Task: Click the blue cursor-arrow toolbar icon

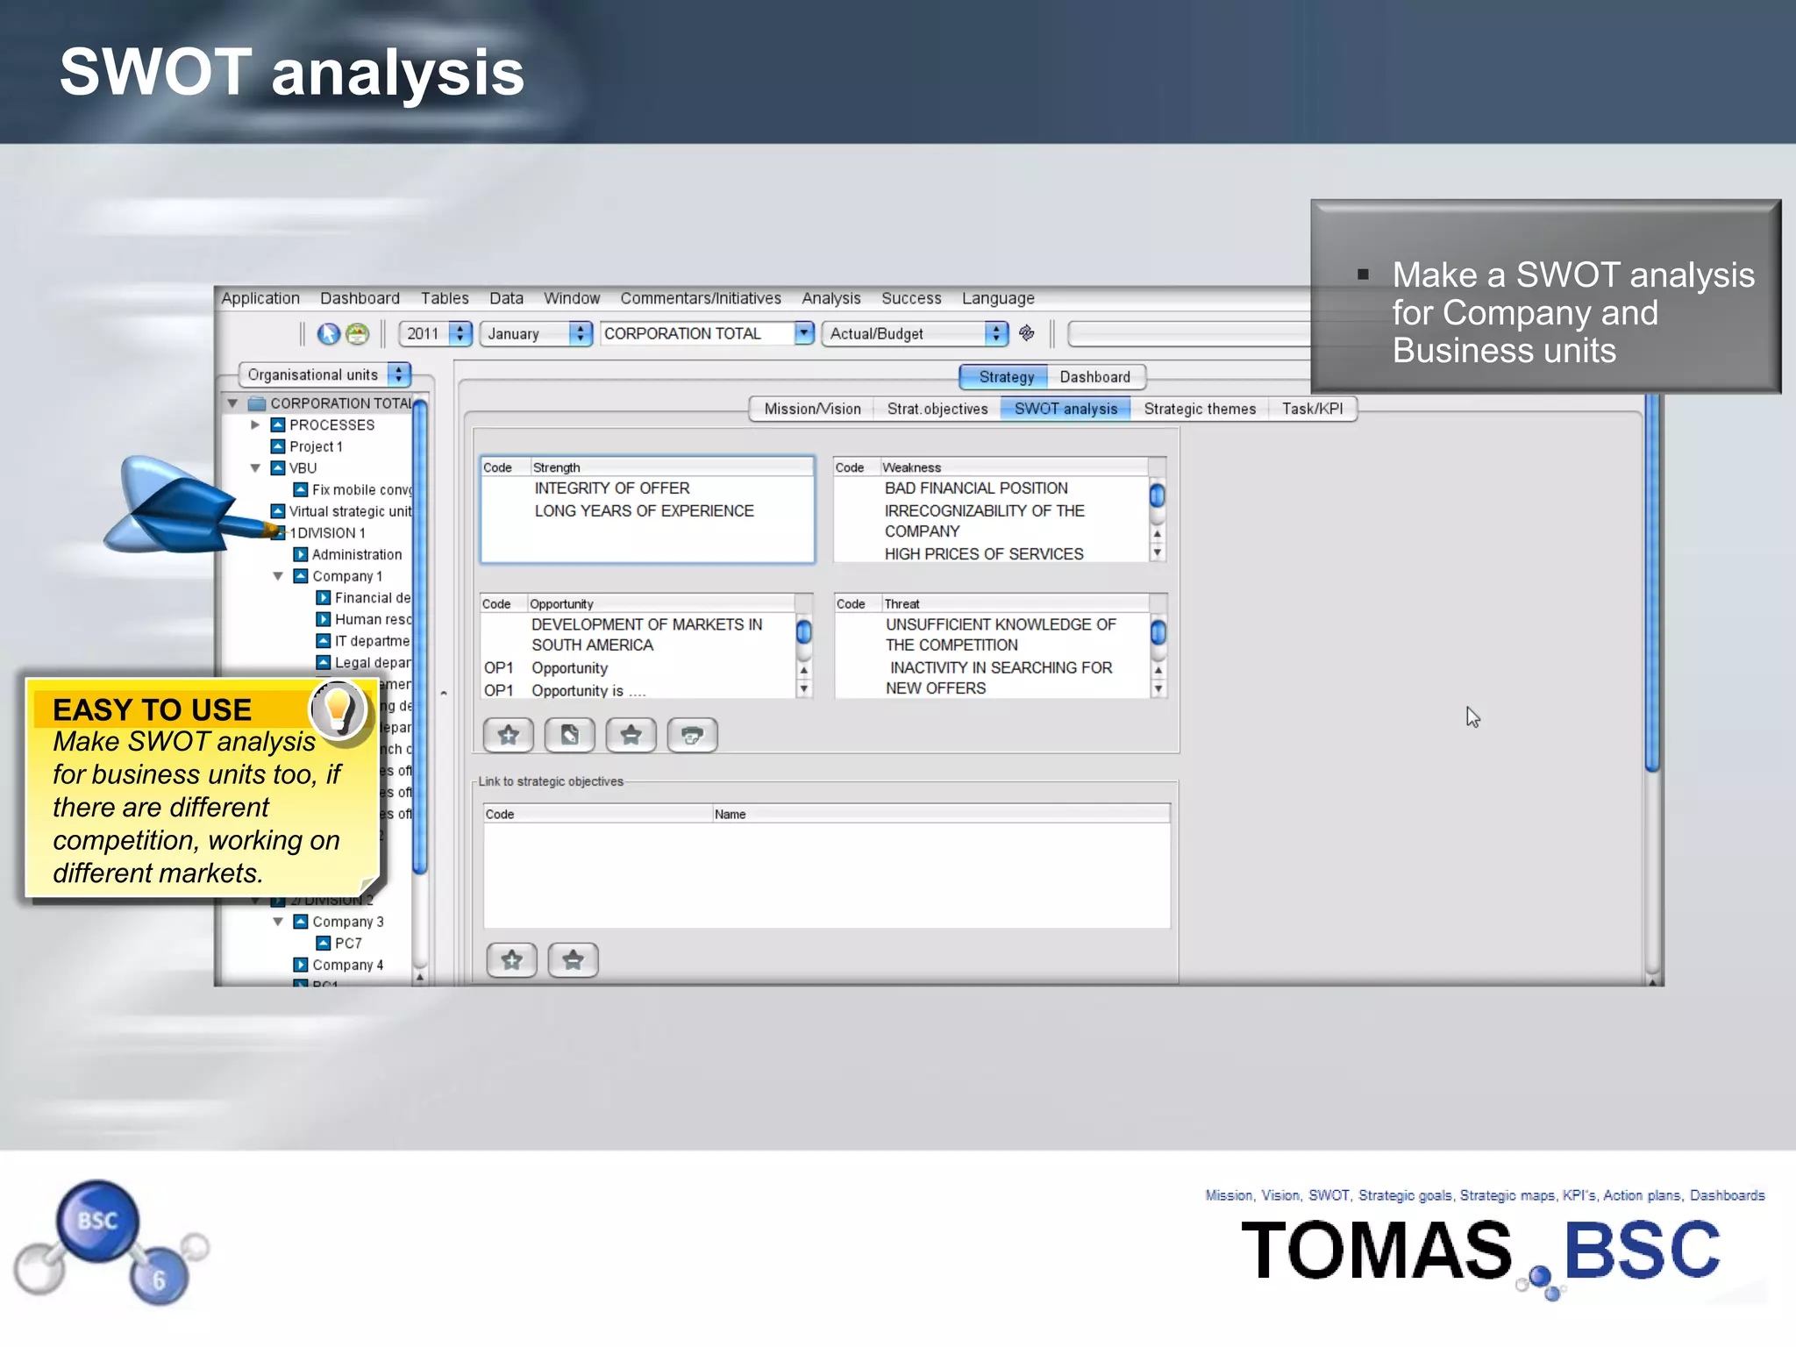Action: (x=329, y=333)
